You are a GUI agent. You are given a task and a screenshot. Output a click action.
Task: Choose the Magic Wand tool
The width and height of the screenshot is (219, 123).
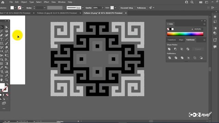click(x=1, y=31)
